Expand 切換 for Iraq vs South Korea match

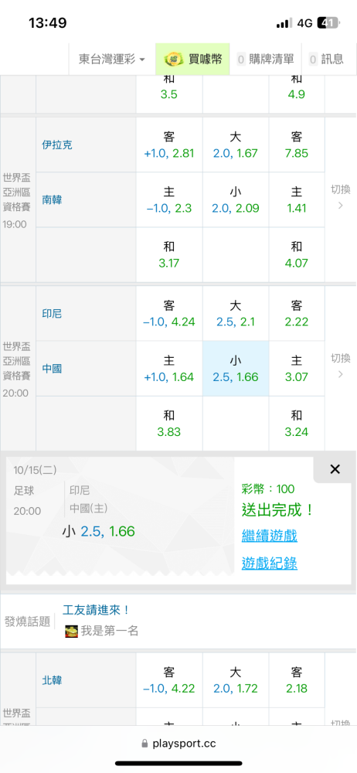(340, 196)
